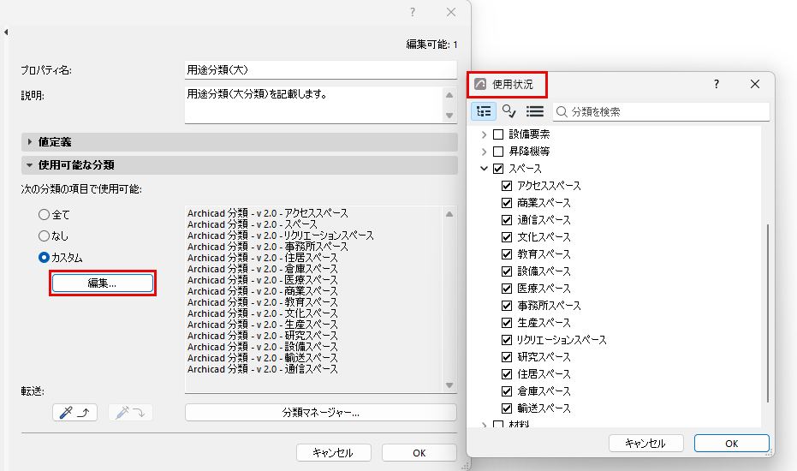Expand the 設備要素 tree node
797x471 pixels.
click(484, 134)
